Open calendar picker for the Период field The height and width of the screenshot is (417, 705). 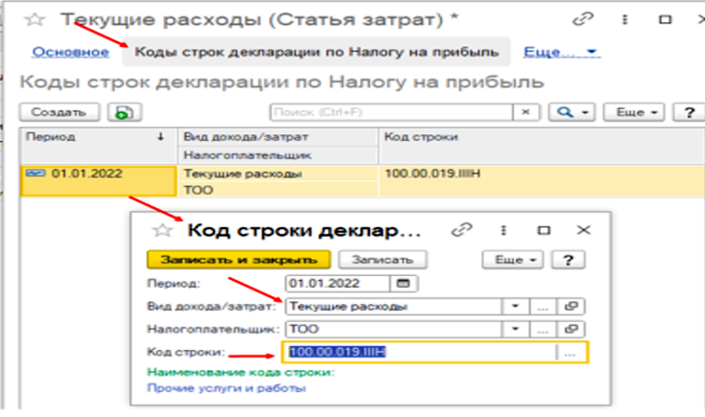point(402,283)
